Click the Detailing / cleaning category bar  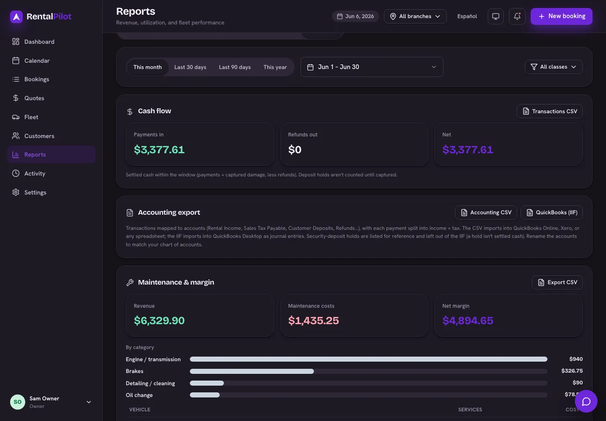(x=369, y=383)
